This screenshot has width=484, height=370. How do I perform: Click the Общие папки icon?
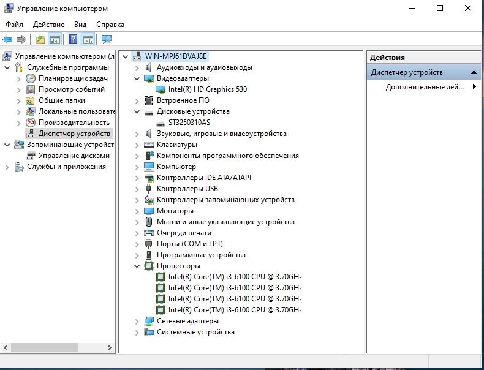point(30,100)
